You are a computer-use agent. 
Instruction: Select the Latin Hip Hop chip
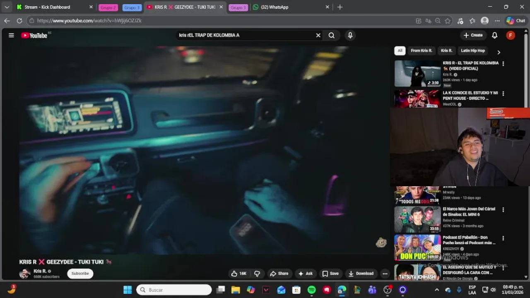coord(472,50)
